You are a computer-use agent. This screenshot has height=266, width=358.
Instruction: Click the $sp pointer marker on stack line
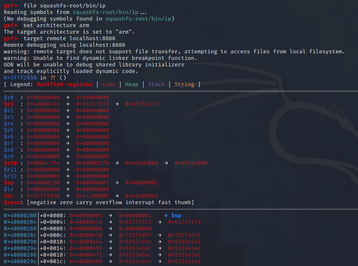click(x=172, y=215)
